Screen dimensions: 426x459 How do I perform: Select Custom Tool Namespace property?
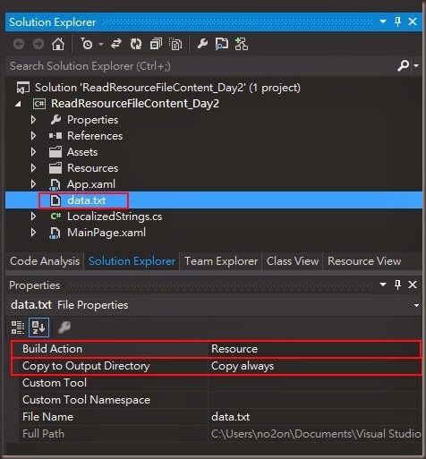point(86,400)
